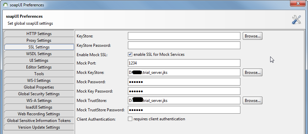This screenshot has height=134, width=308.
Task: Focus the KeyStore Password field
Action: pyautogui.click(x=184, y=45)
